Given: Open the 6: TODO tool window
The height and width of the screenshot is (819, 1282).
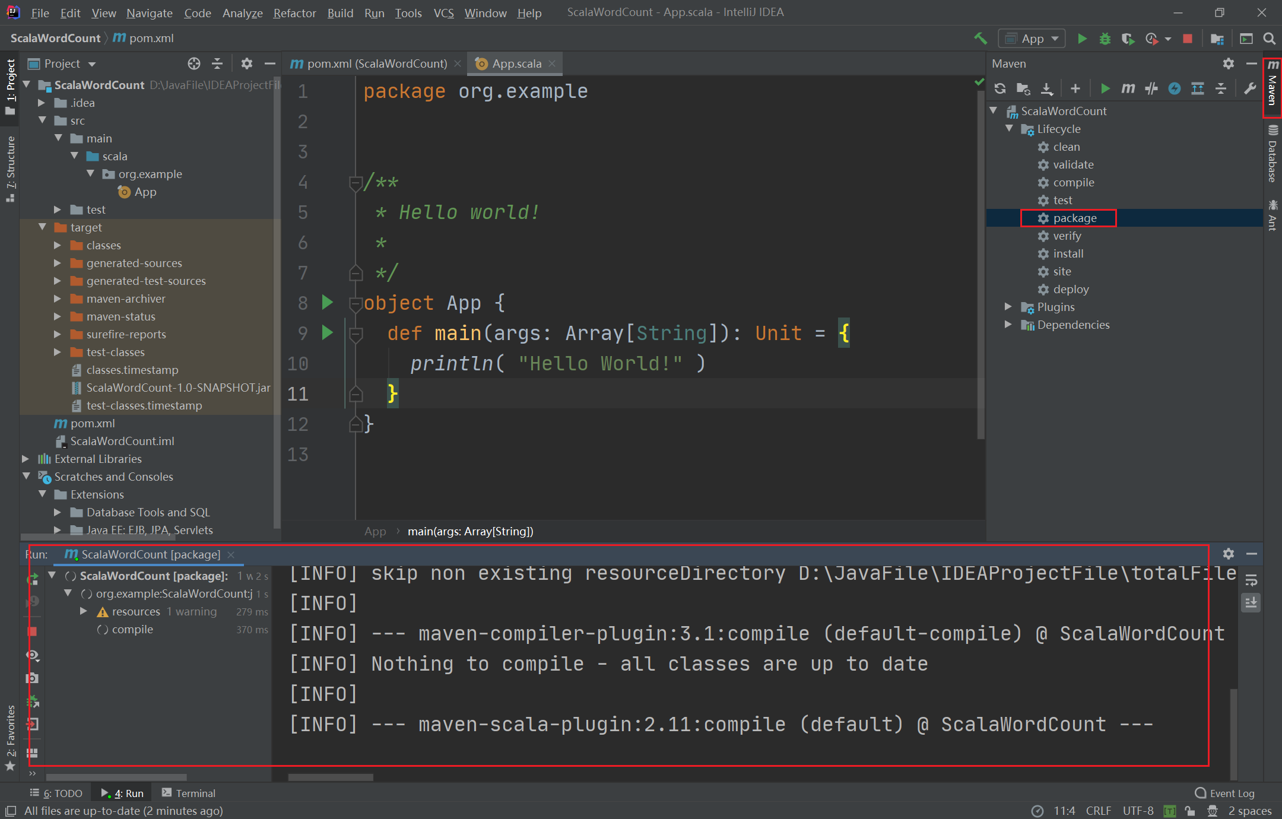Looking at the screenshot, I should [x=56, y=793].
